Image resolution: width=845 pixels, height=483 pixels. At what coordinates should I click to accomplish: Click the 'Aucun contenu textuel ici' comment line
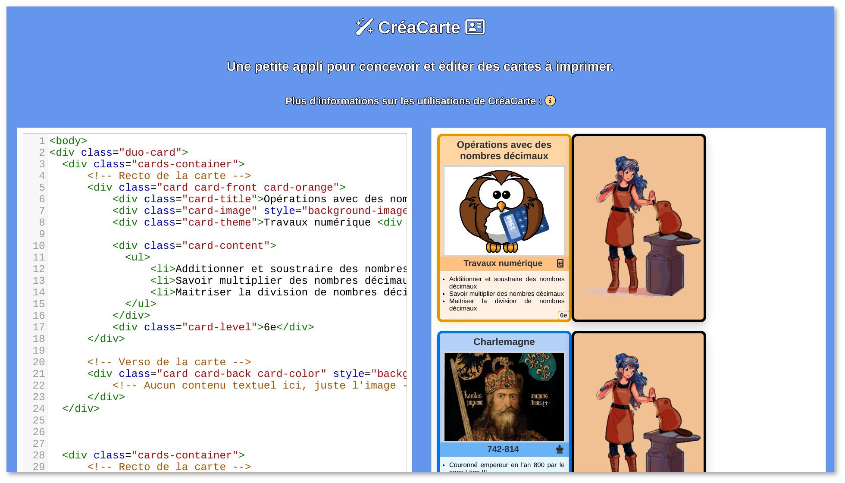[260, 386]
